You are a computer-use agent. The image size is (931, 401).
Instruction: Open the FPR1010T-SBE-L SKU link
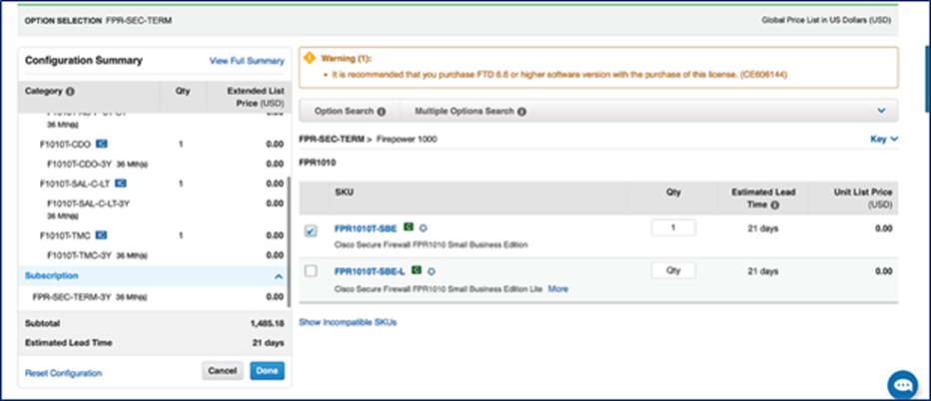(370, 271)
